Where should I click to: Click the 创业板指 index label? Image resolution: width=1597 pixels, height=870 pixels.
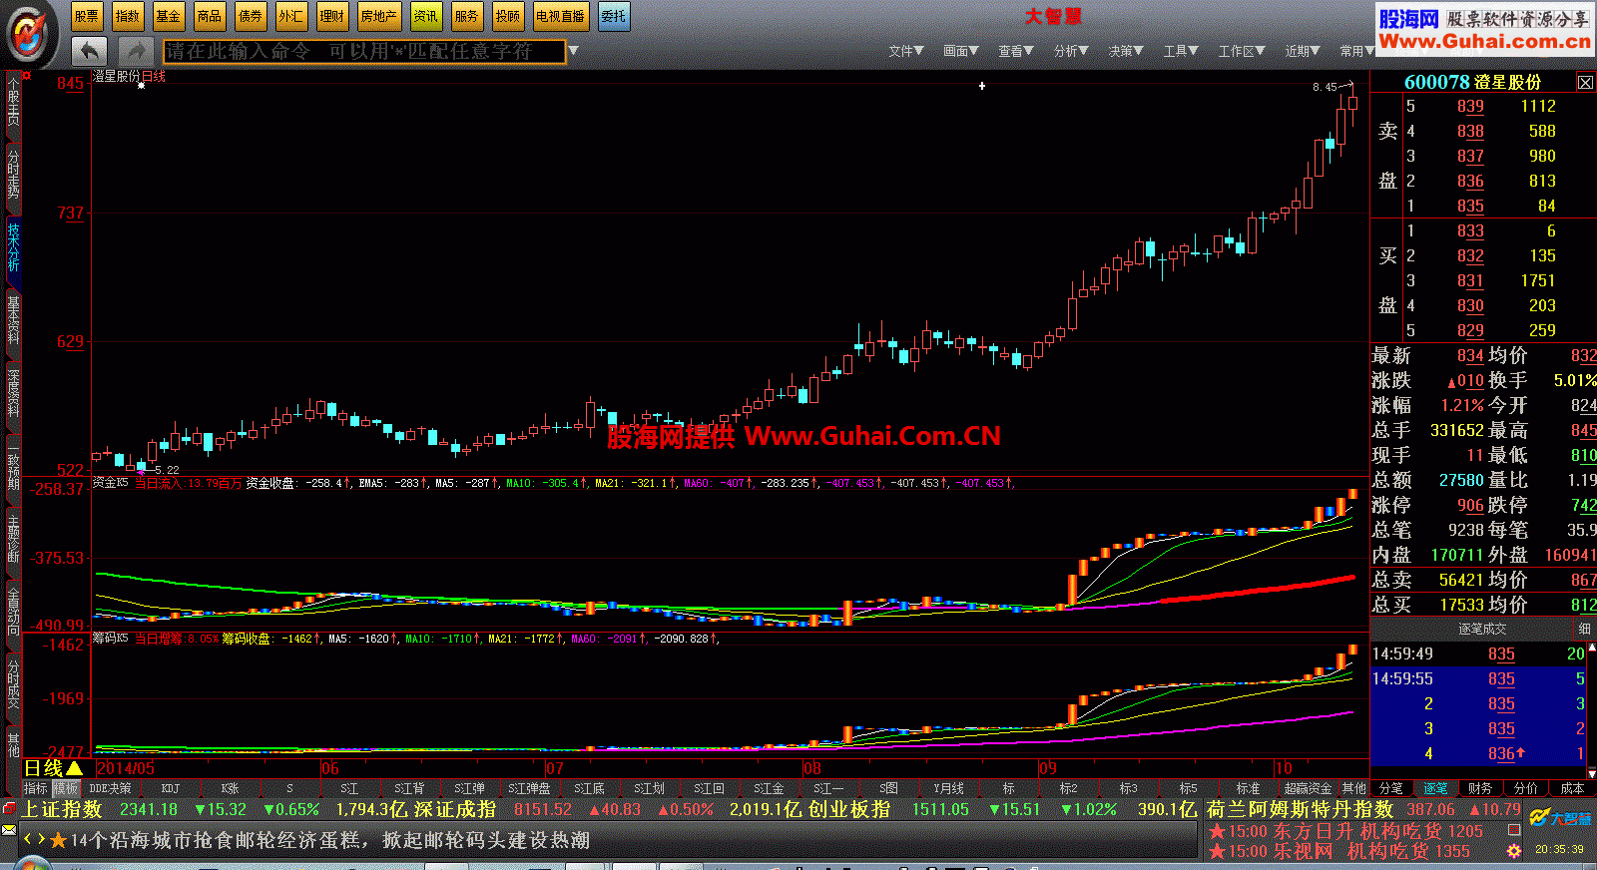[849, 809]
